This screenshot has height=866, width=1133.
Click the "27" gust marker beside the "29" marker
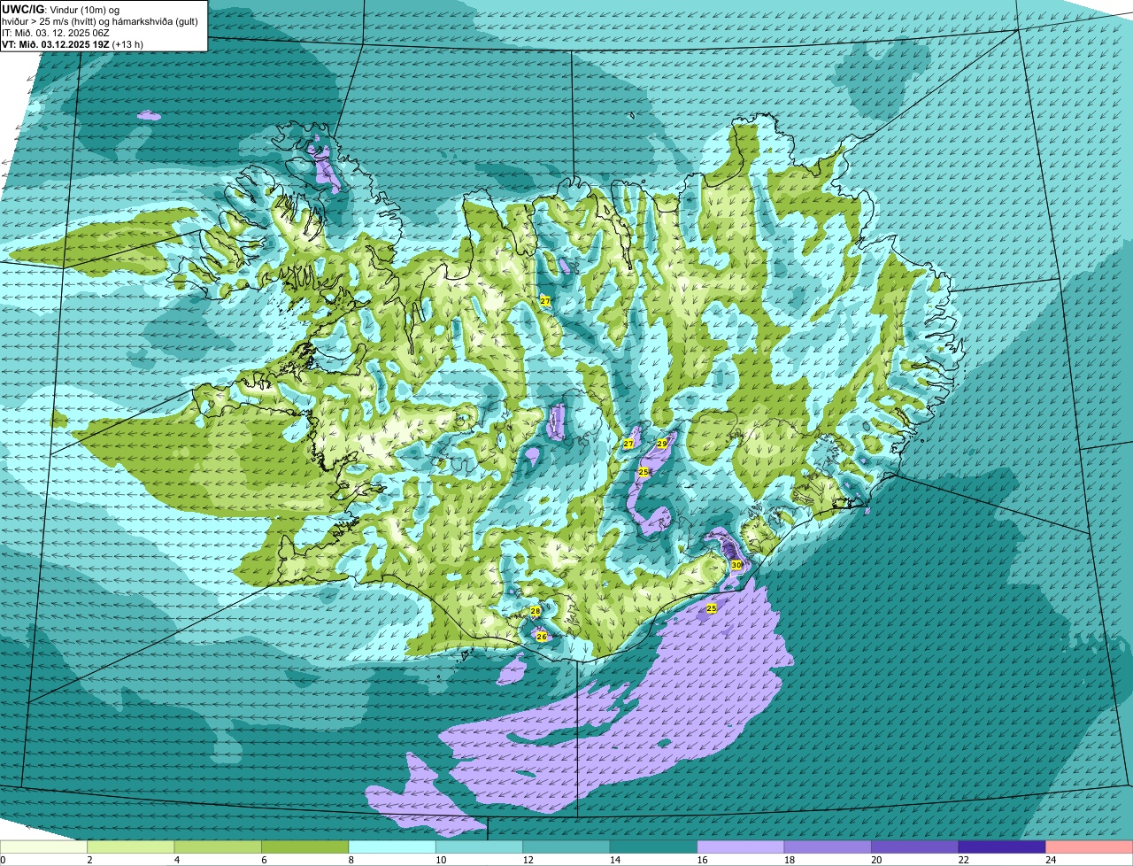click(628, 444)
